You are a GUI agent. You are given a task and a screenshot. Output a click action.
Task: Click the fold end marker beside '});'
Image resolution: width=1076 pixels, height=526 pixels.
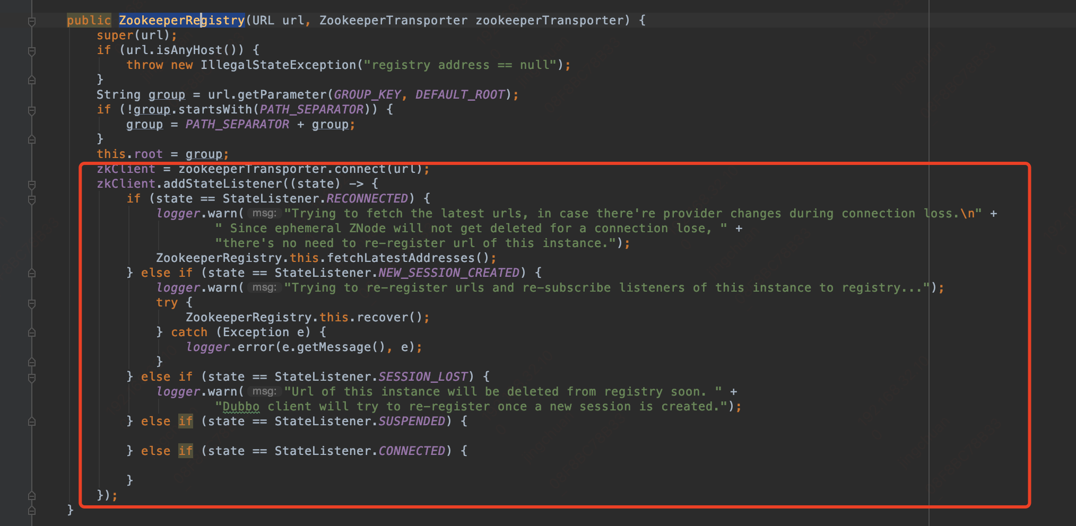click(32, 496)
